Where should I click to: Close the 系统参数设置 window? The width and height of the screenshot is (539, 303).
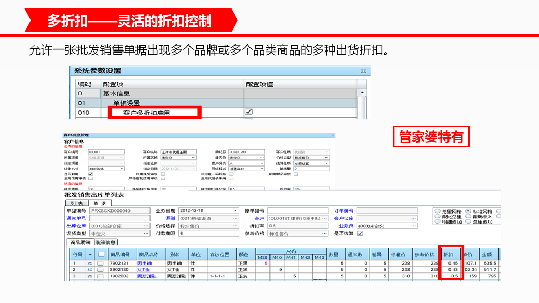coord(363,70)
